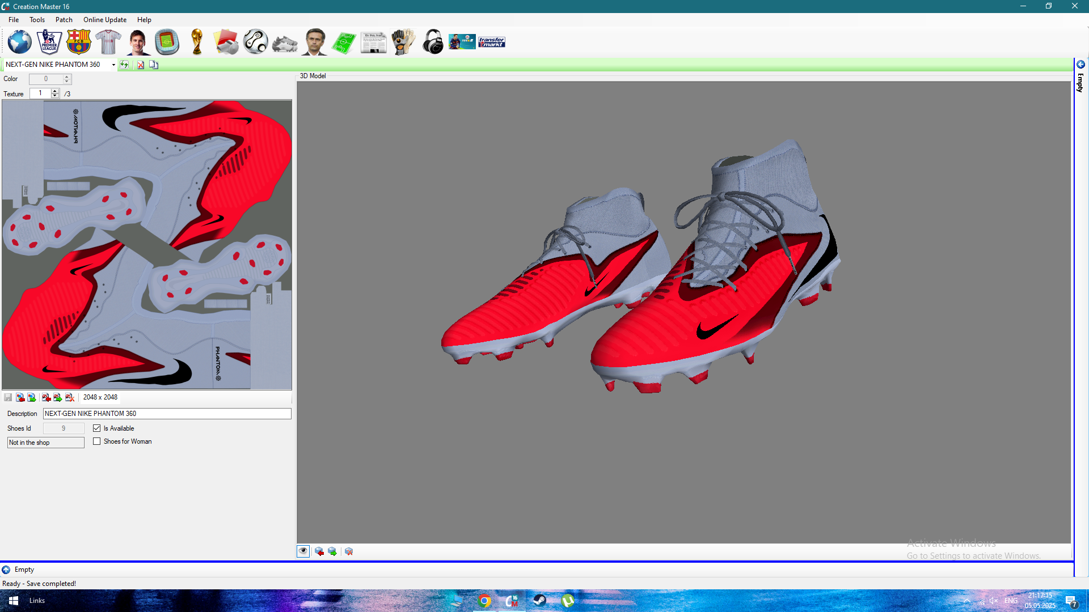Screen dimensions: 1089x612
Task: Open the File menu
Action: [x=14, y=20]
